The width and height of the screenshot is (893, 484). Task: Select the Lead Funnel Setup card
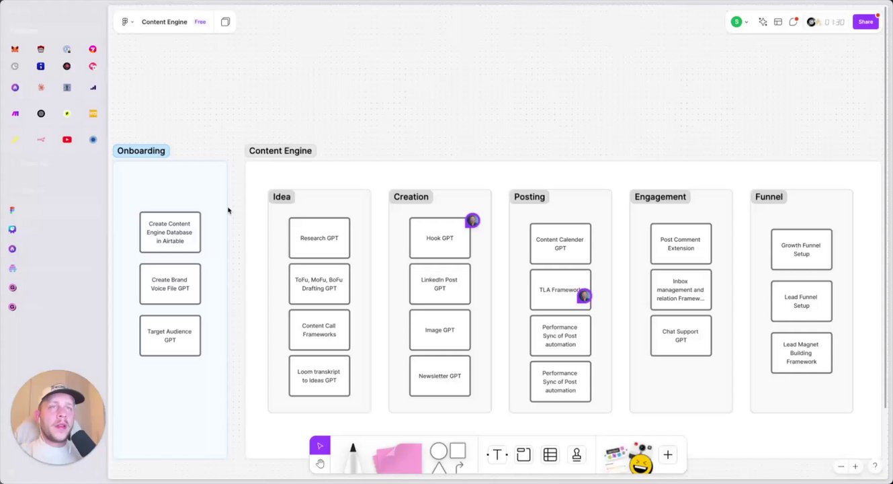click(802, 301)
